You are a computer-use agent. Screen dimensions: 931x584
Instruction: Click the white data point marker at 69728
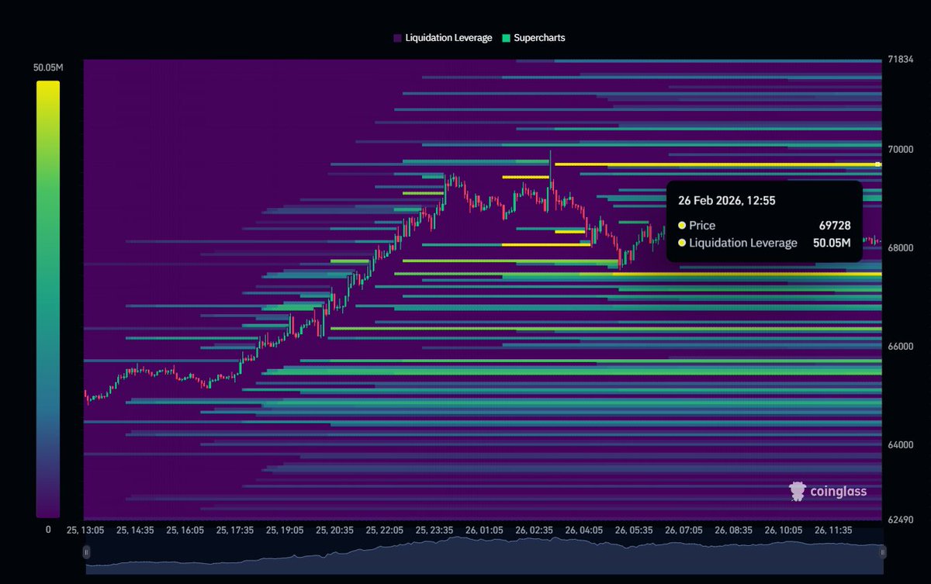877,164
